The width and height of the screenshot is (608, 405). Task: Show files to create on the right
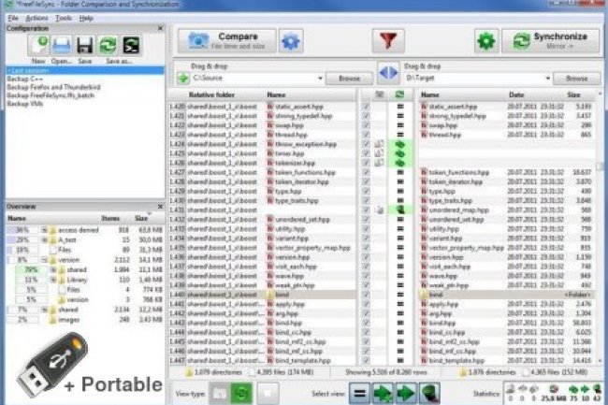point(383,393)
